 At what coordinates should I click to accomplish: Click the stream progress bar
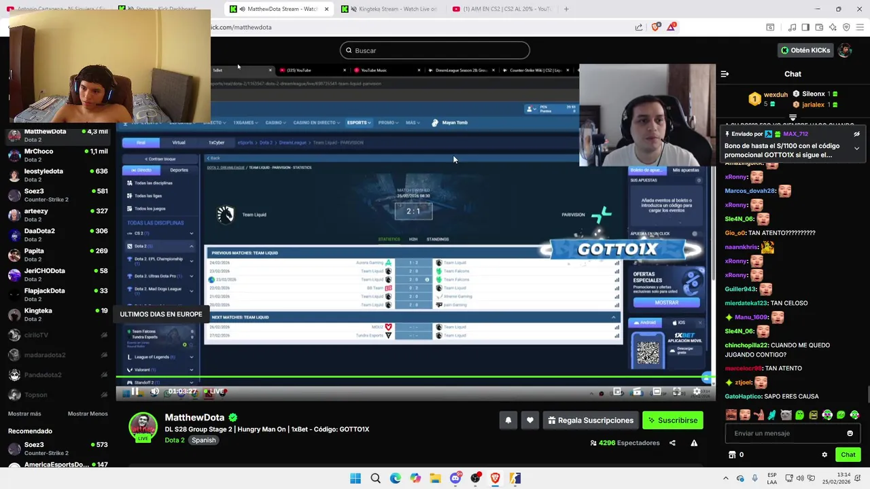415,377
